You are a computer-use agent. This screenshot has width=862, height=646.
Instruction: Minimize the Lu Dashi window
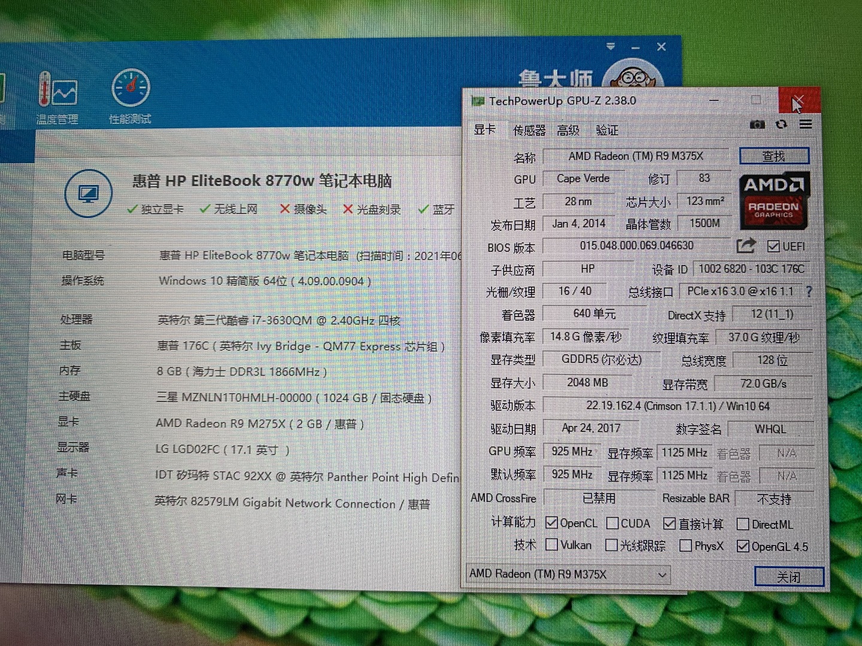point(636,47)
